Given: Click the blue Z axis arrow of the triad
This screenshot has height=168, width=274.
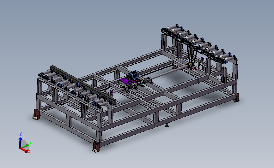Looking at the screenshot, I should point(20,142).
